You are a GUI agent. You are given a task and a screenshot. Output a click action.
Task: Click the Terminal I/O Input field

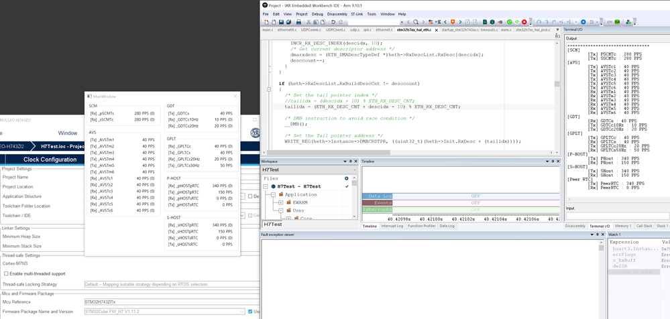pos(618,216)
